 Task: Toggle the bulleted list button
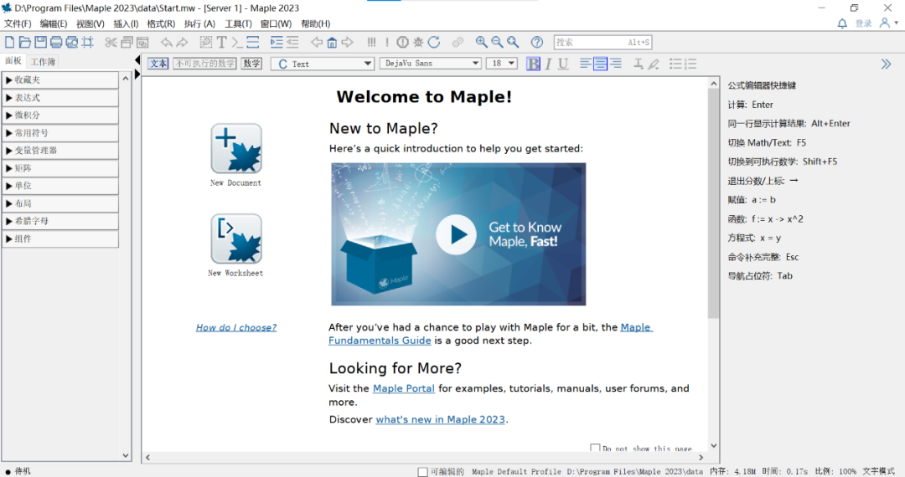[675, 64]
